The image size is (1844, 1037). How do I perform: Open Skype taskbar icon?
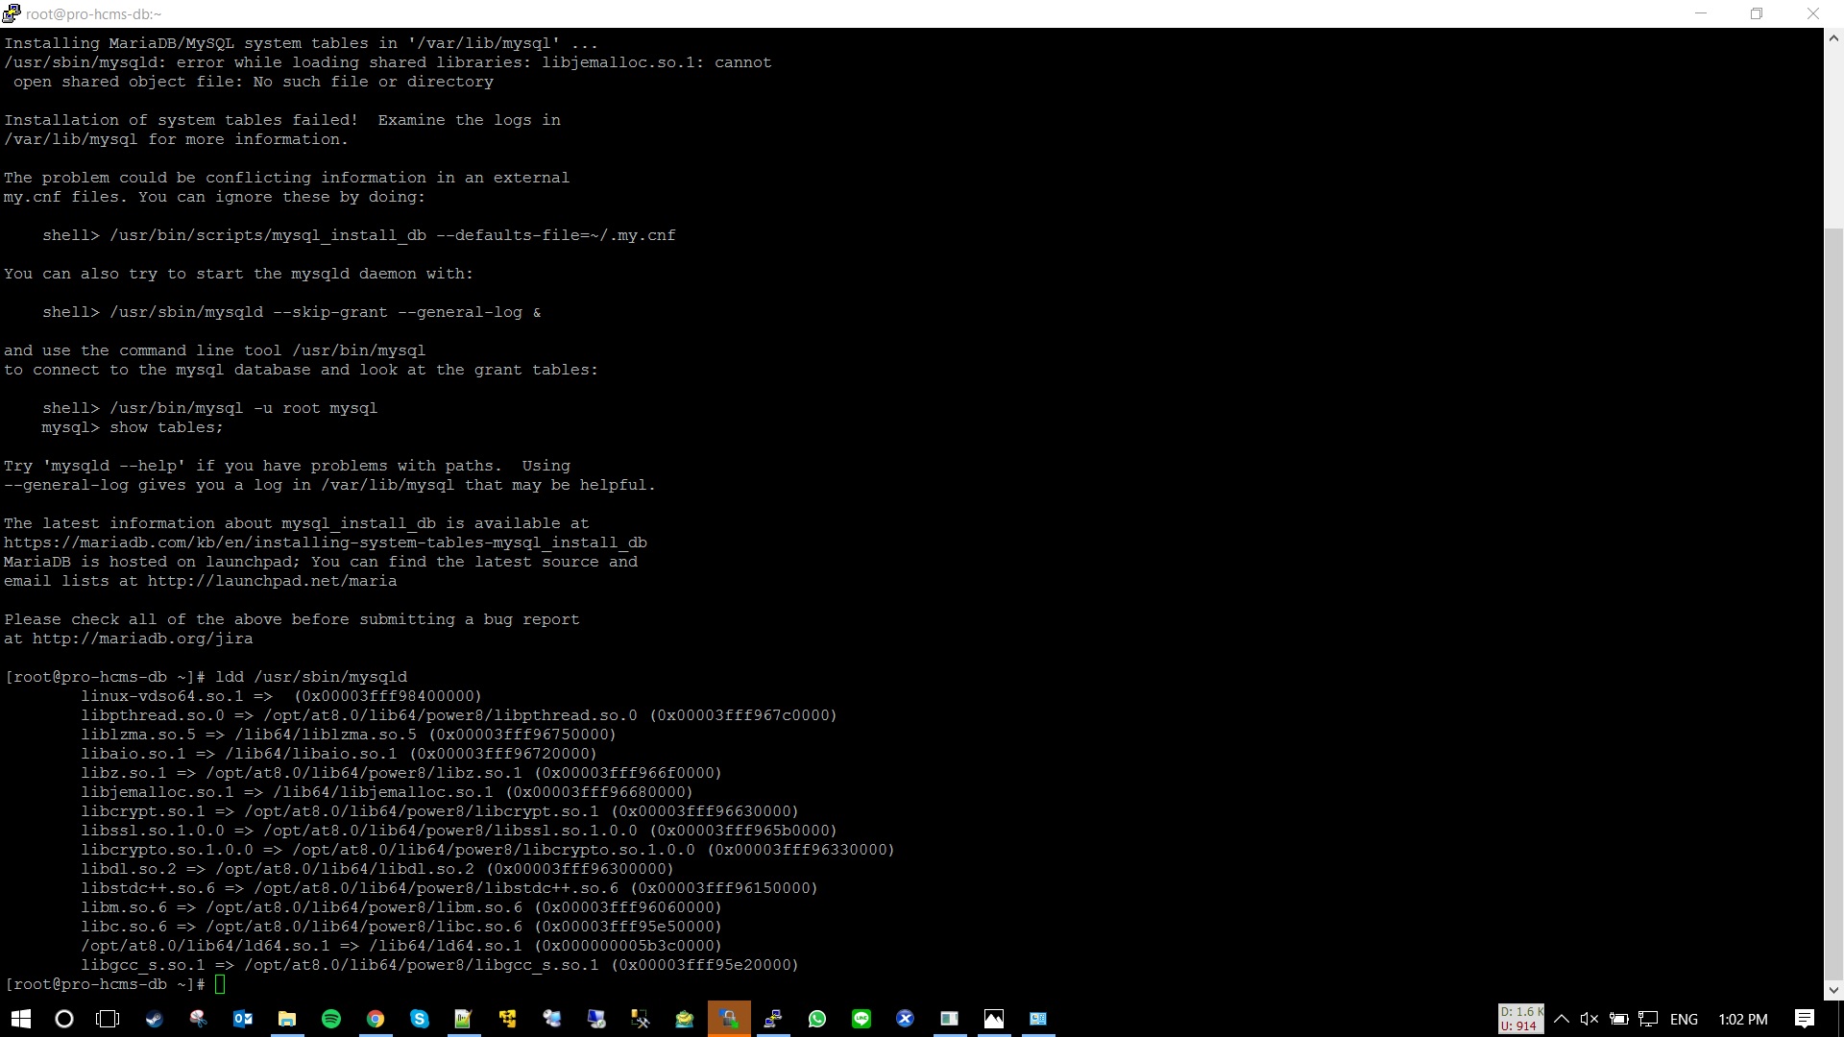tap(420, 1019)
